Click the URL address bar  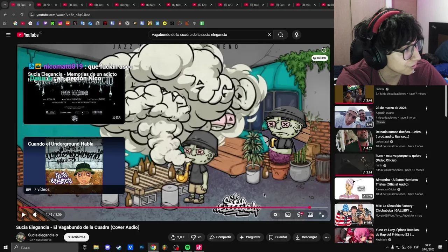(x=180, y=15)
